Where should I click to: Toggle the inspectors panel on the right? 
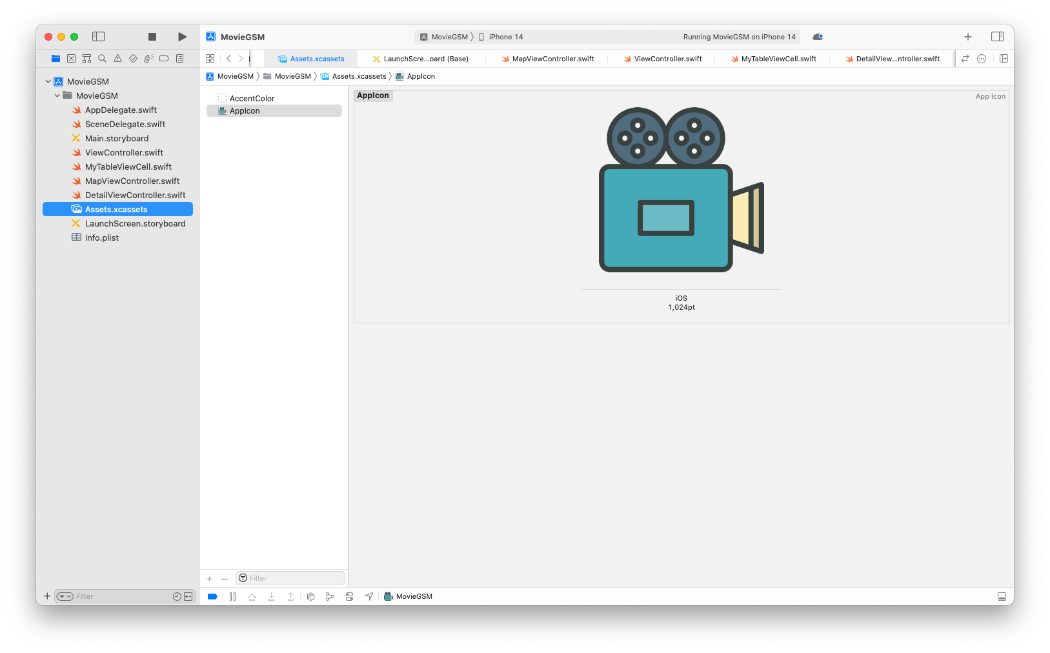click(997, 37)
